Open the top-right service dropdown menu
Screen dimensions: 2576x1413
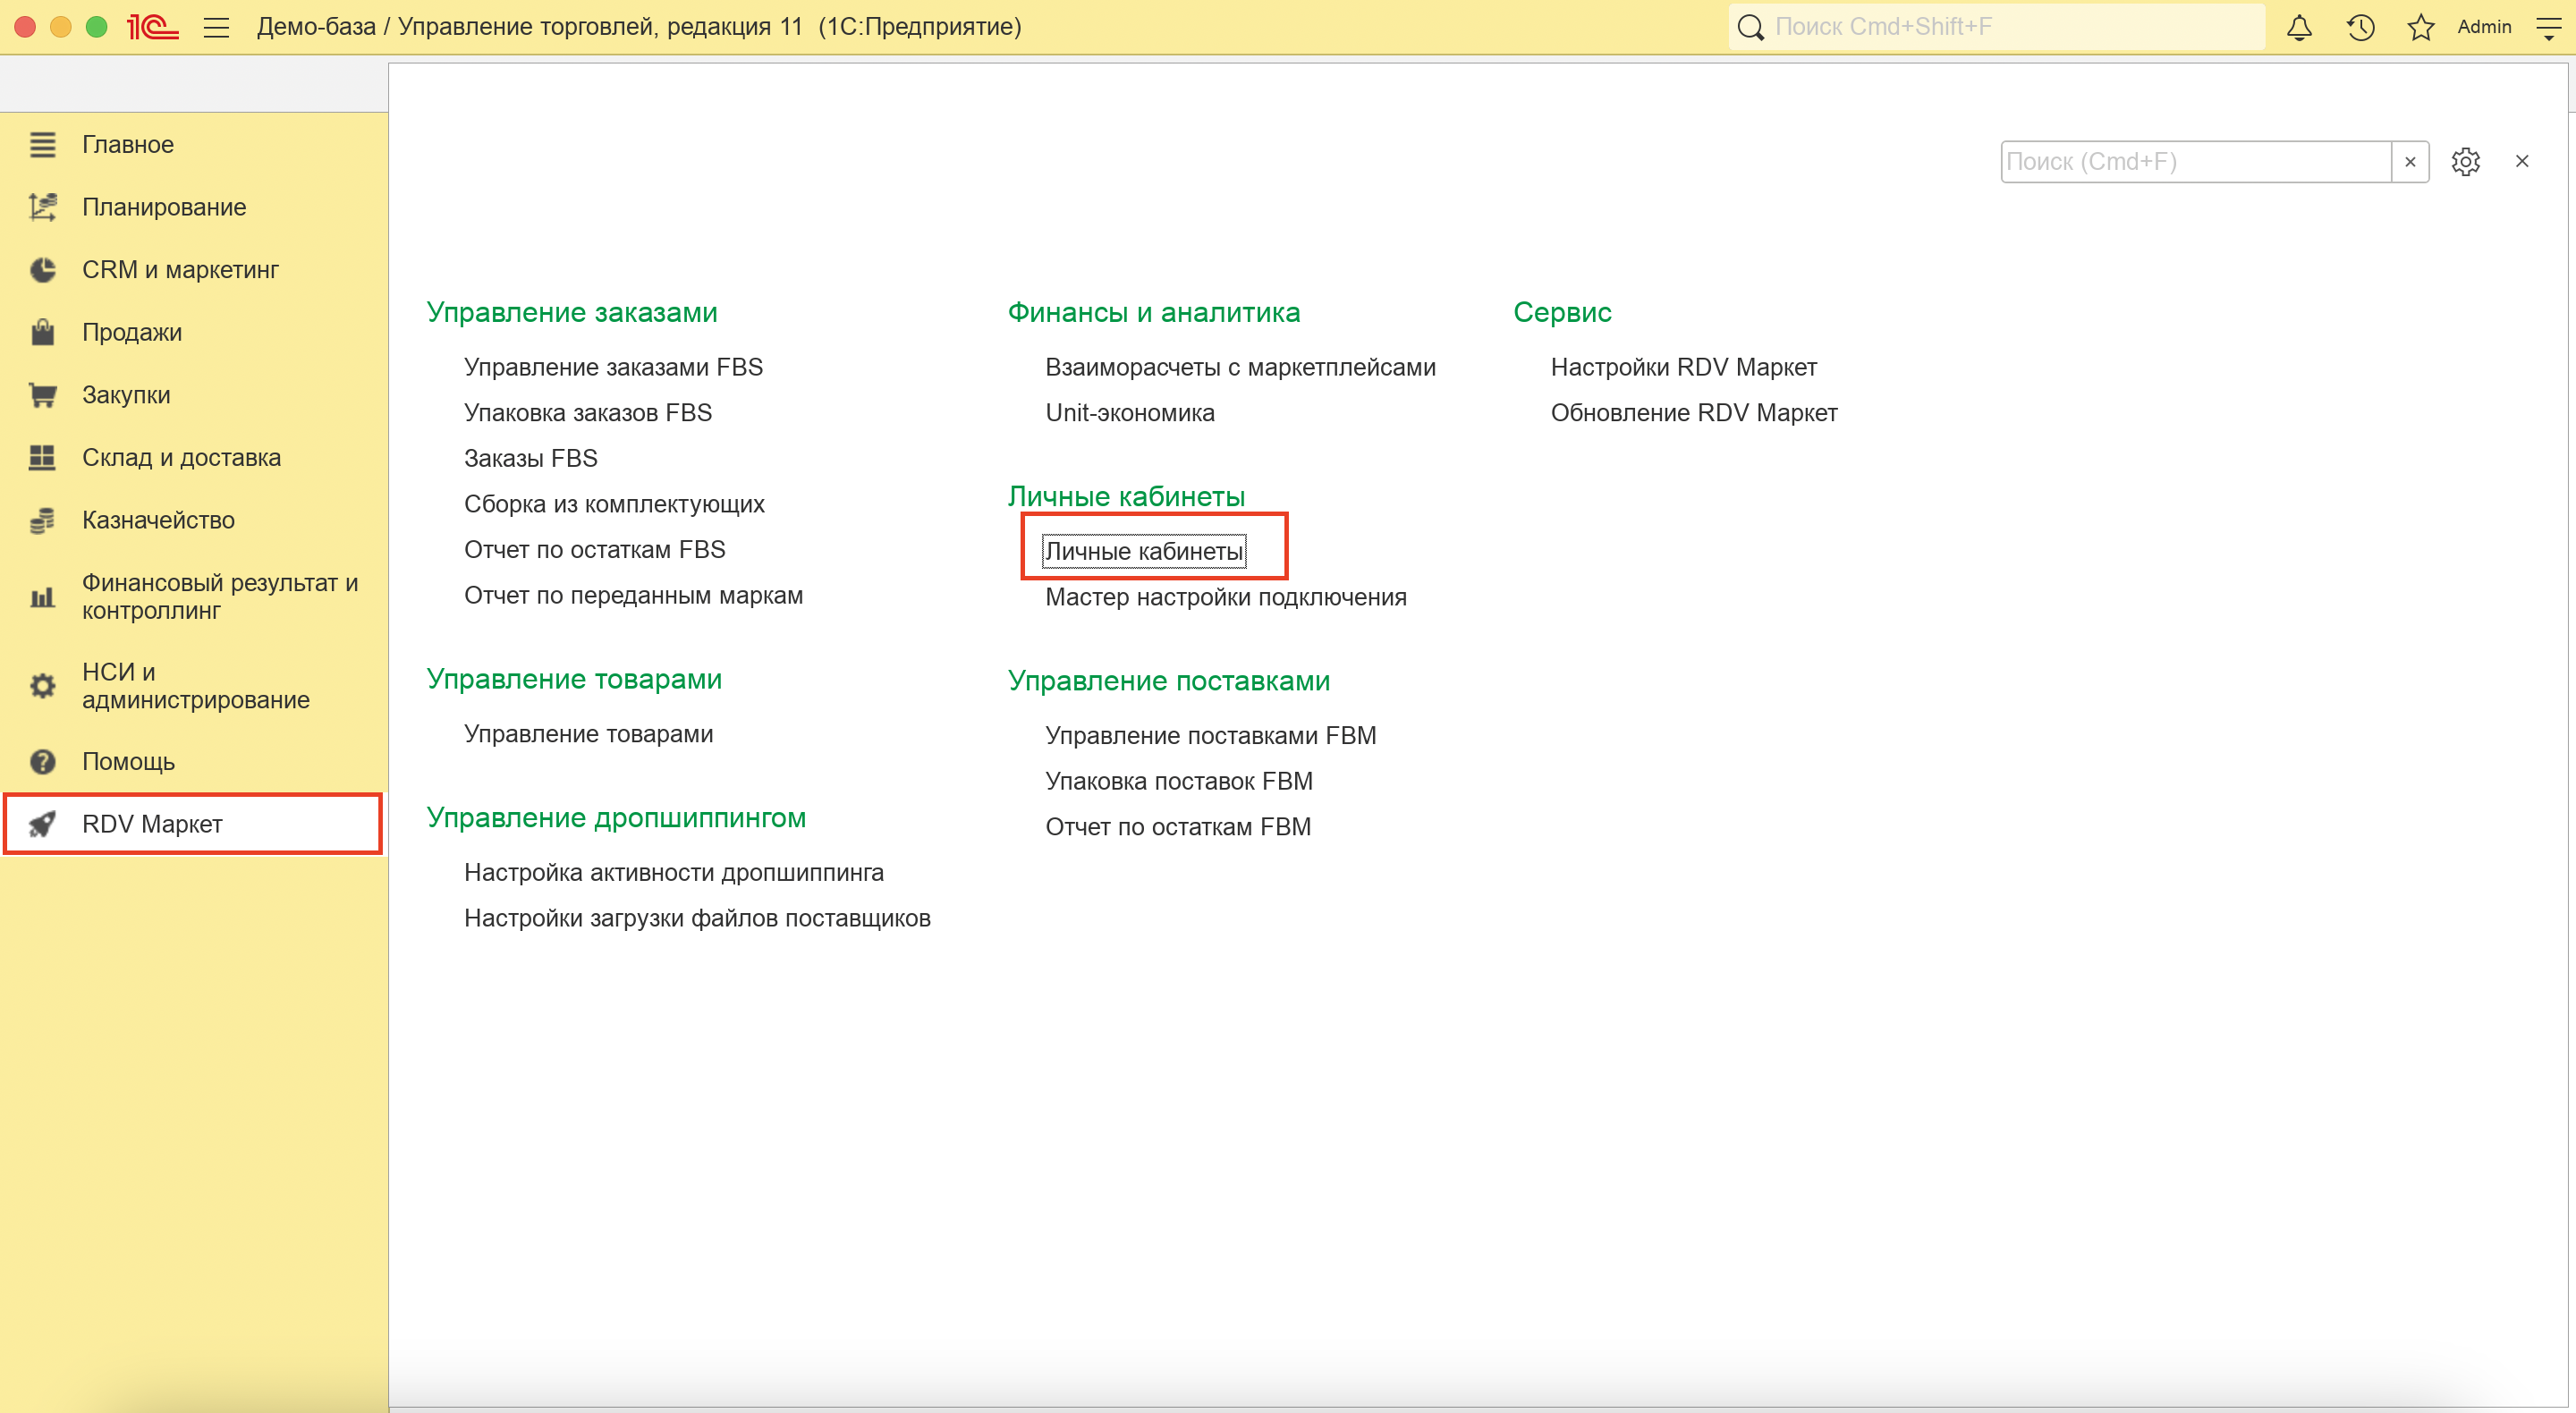tap(2548, 27)
